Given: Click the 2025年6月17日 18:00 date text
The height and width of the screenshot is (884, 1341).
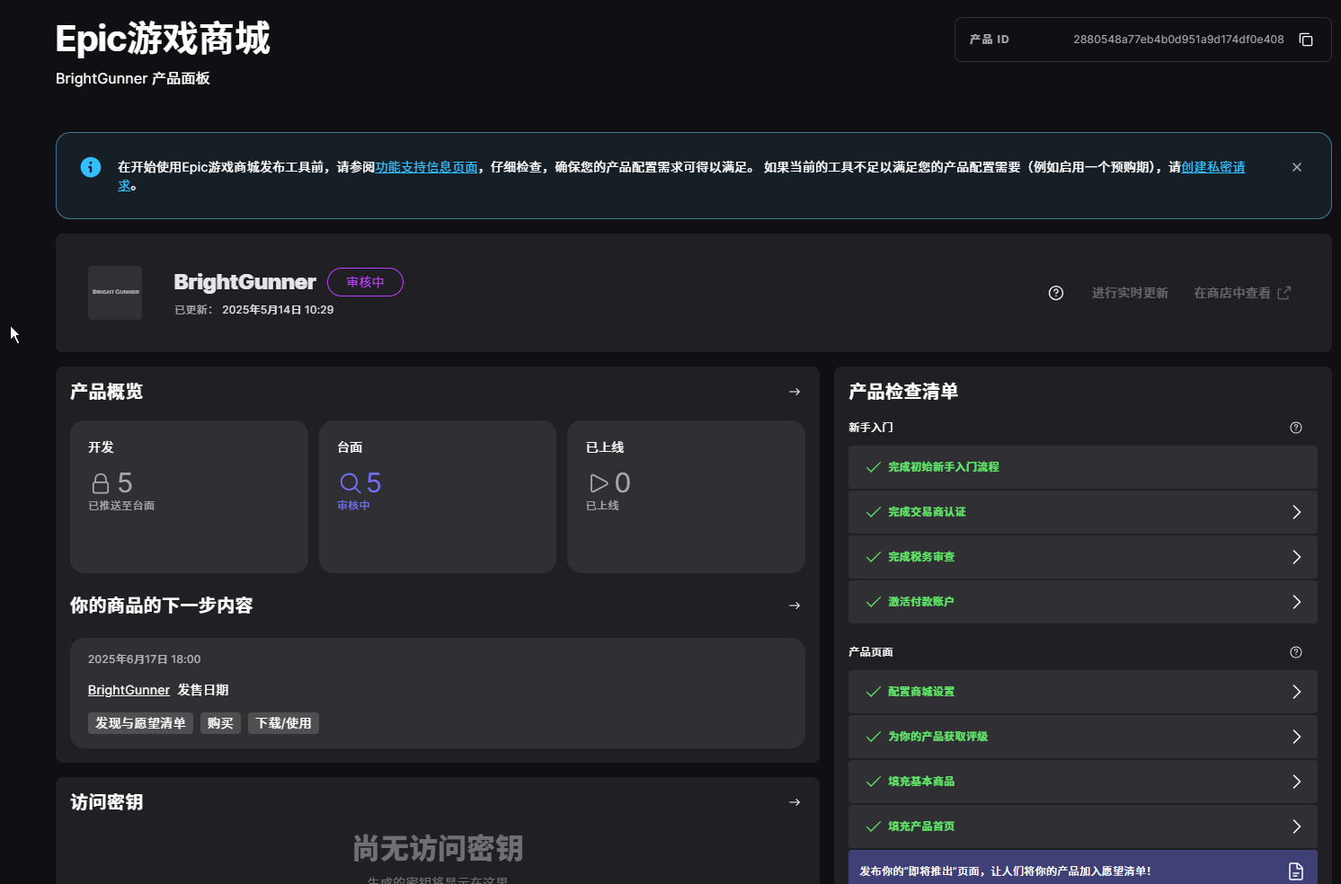Looking at the screenshot, I should pyautogui.click(x=144, y=659).
